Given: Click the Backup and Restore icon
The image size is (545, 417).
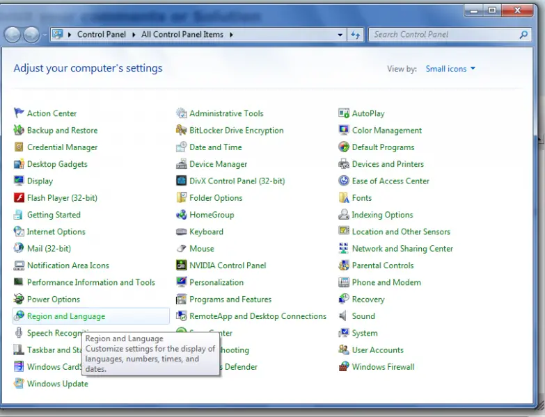Looking at the screenshot, I should pyautogui.click(x=19, y=130).
